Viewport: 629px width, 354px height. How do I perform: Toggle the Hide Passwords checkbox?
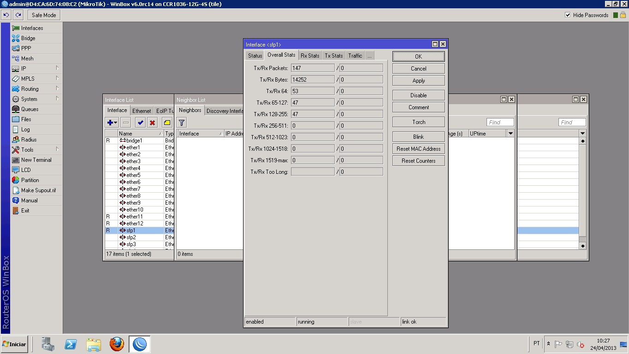click(568, 15)
